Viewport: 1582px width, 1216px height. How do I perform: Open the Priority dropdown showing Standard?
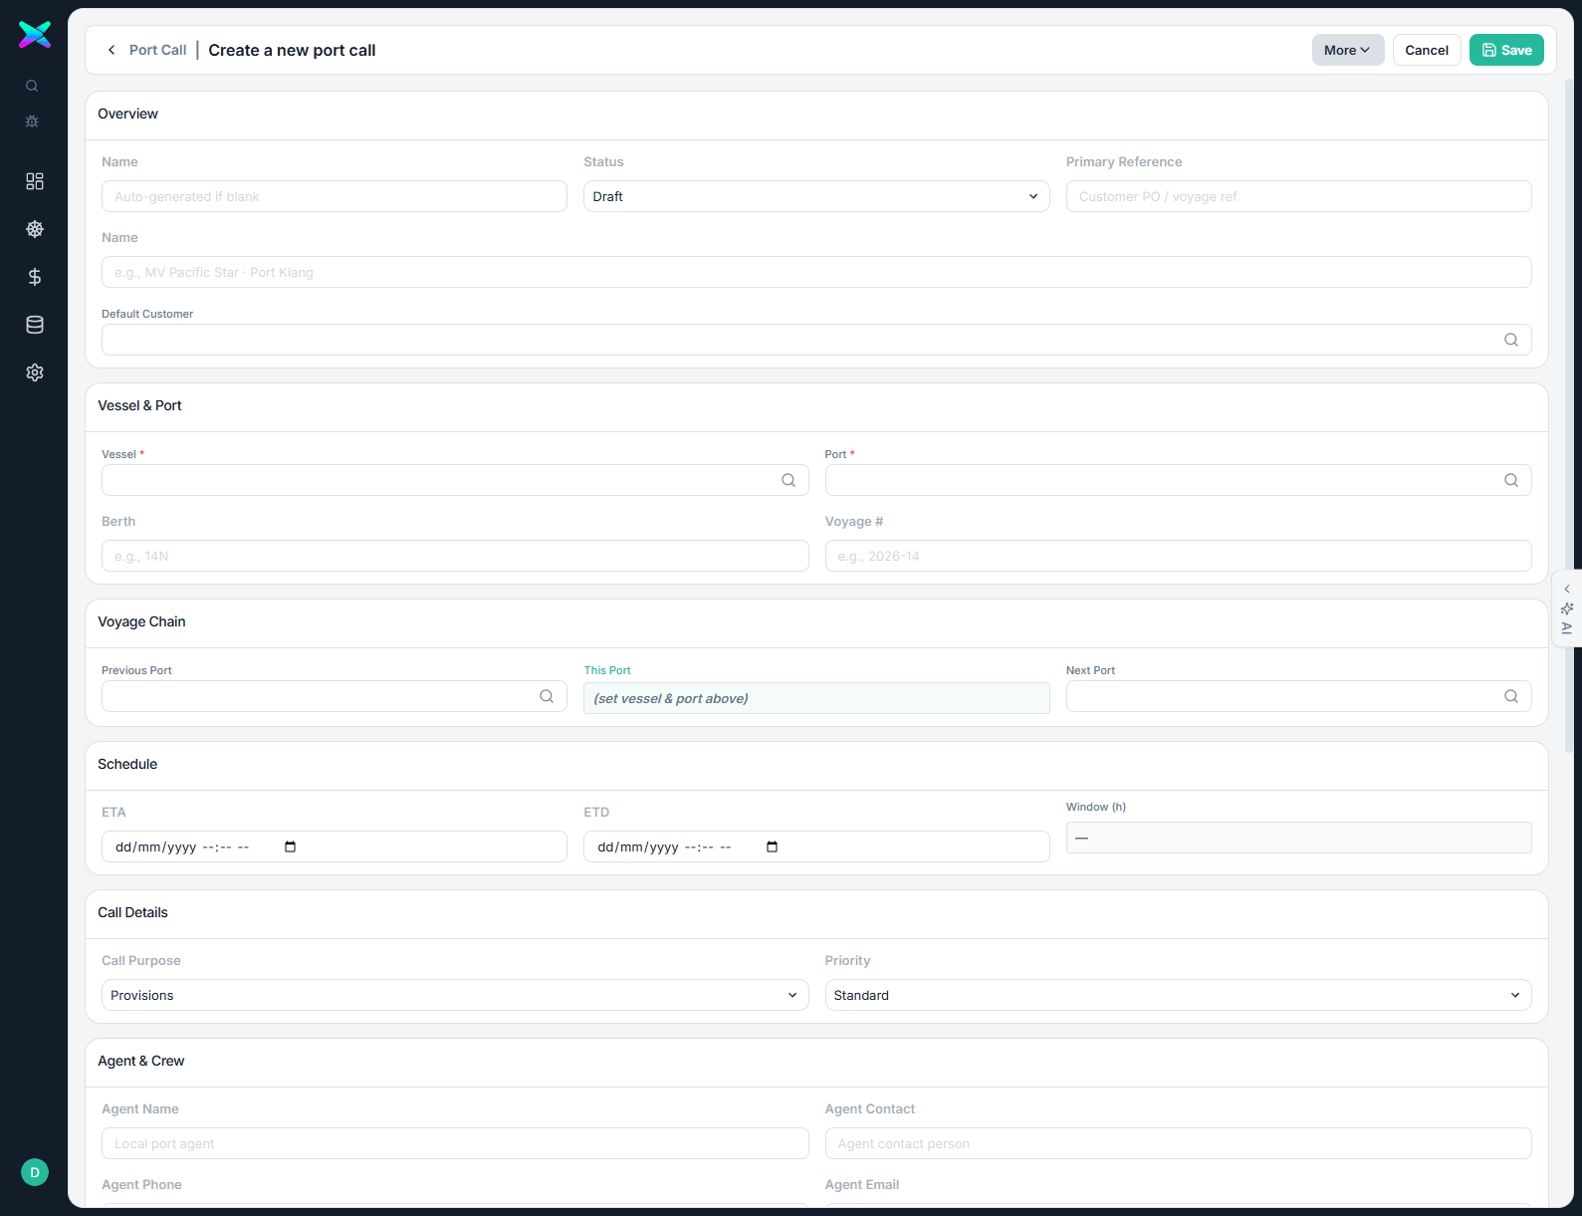[x=1178, y=995]
